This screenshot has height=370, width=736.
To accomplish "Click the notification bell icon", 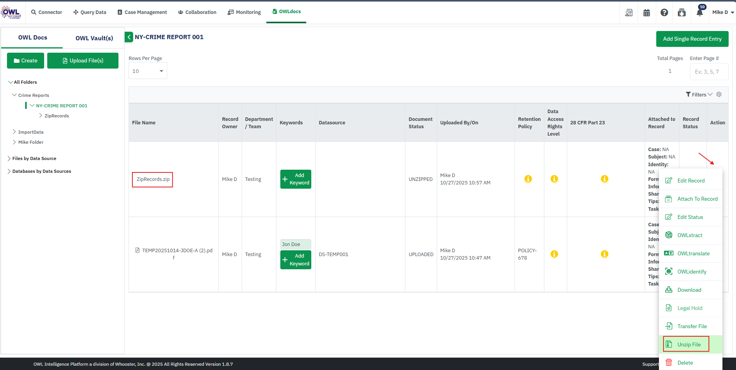I will coord(699,12).
